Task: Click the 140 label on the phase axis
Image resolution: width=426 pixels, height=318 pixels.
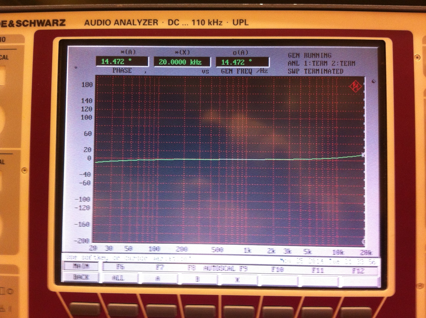Action: click(87, 101)
